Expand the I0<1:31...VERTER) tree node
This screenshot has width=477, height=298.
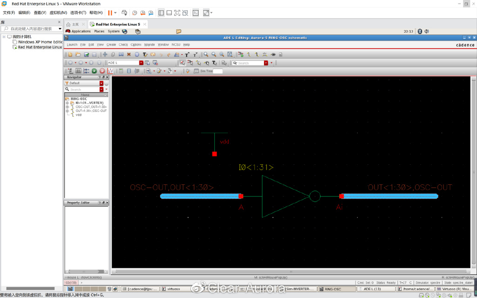(67, 103)
